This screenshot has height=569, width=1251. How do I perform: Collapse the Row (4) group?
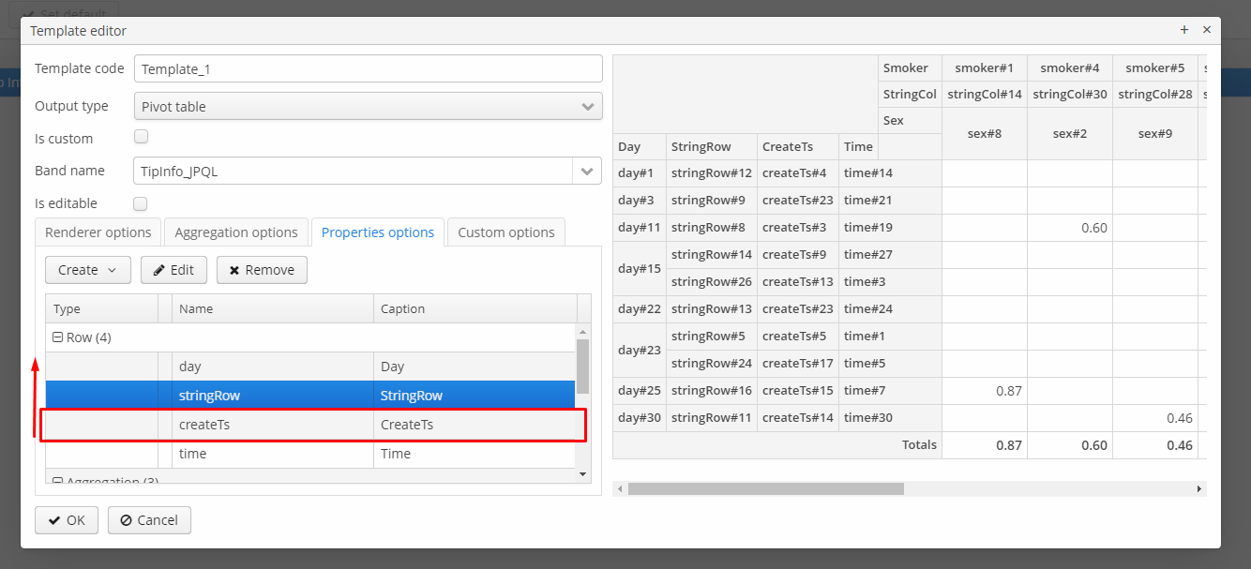pos(57,337)
